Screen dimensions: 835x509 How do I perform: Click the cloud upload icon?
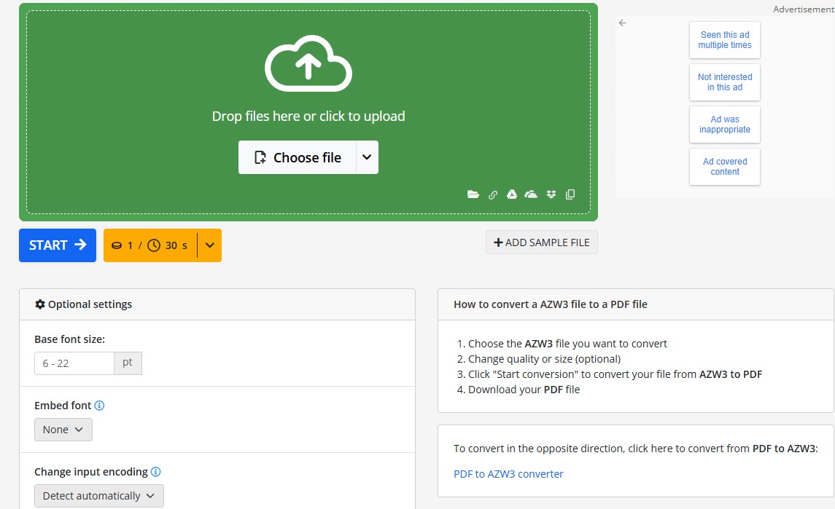pyautogui.click(x=308, y=66)
